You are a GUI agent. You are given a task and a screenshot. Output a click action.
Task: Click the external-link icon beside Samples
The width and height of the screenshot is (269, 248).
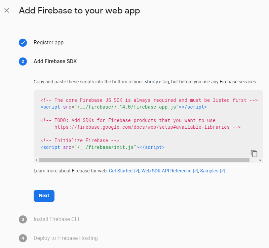pyautogui.click(x=222, y=171)
